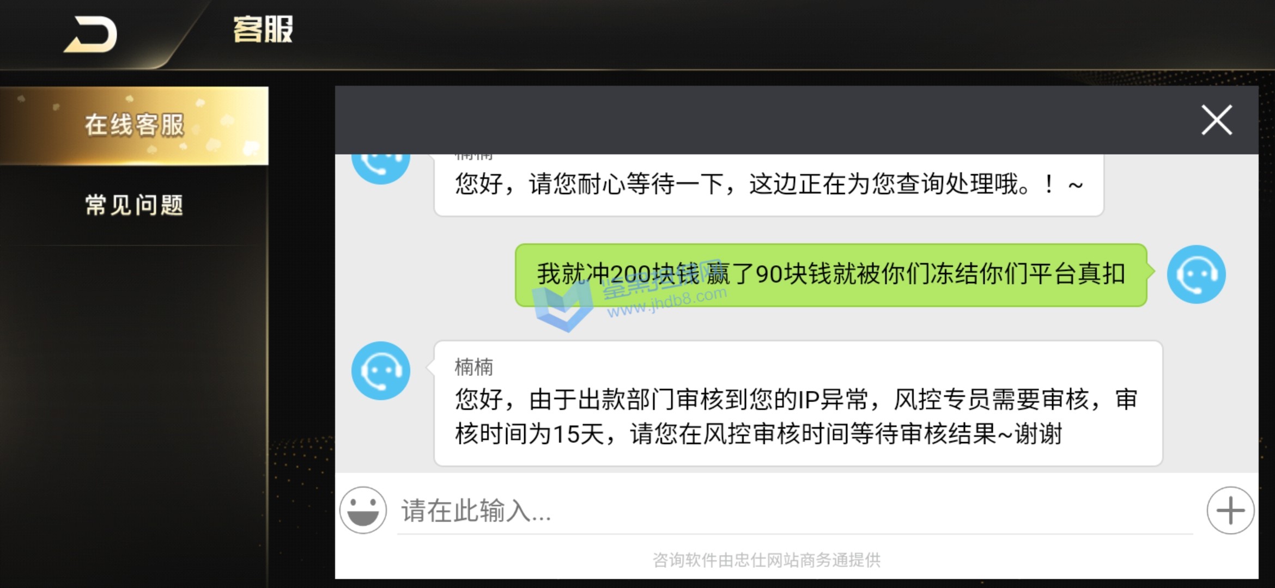
Task: Switch to the 常见问题 tab
Action: coord(134,205)
